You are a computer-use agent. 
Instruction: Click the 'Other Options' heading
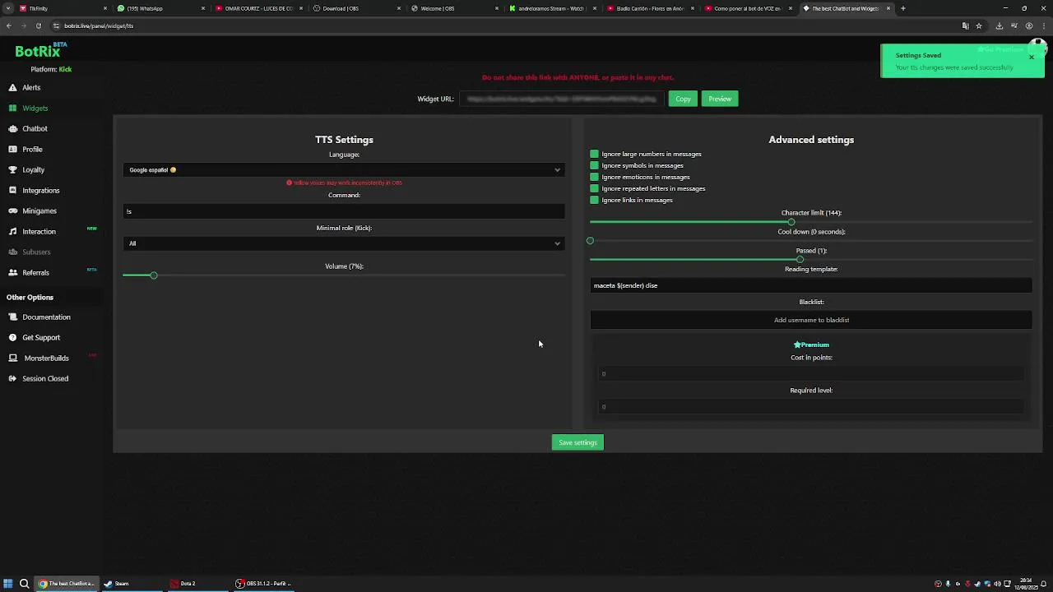point(30,297)
